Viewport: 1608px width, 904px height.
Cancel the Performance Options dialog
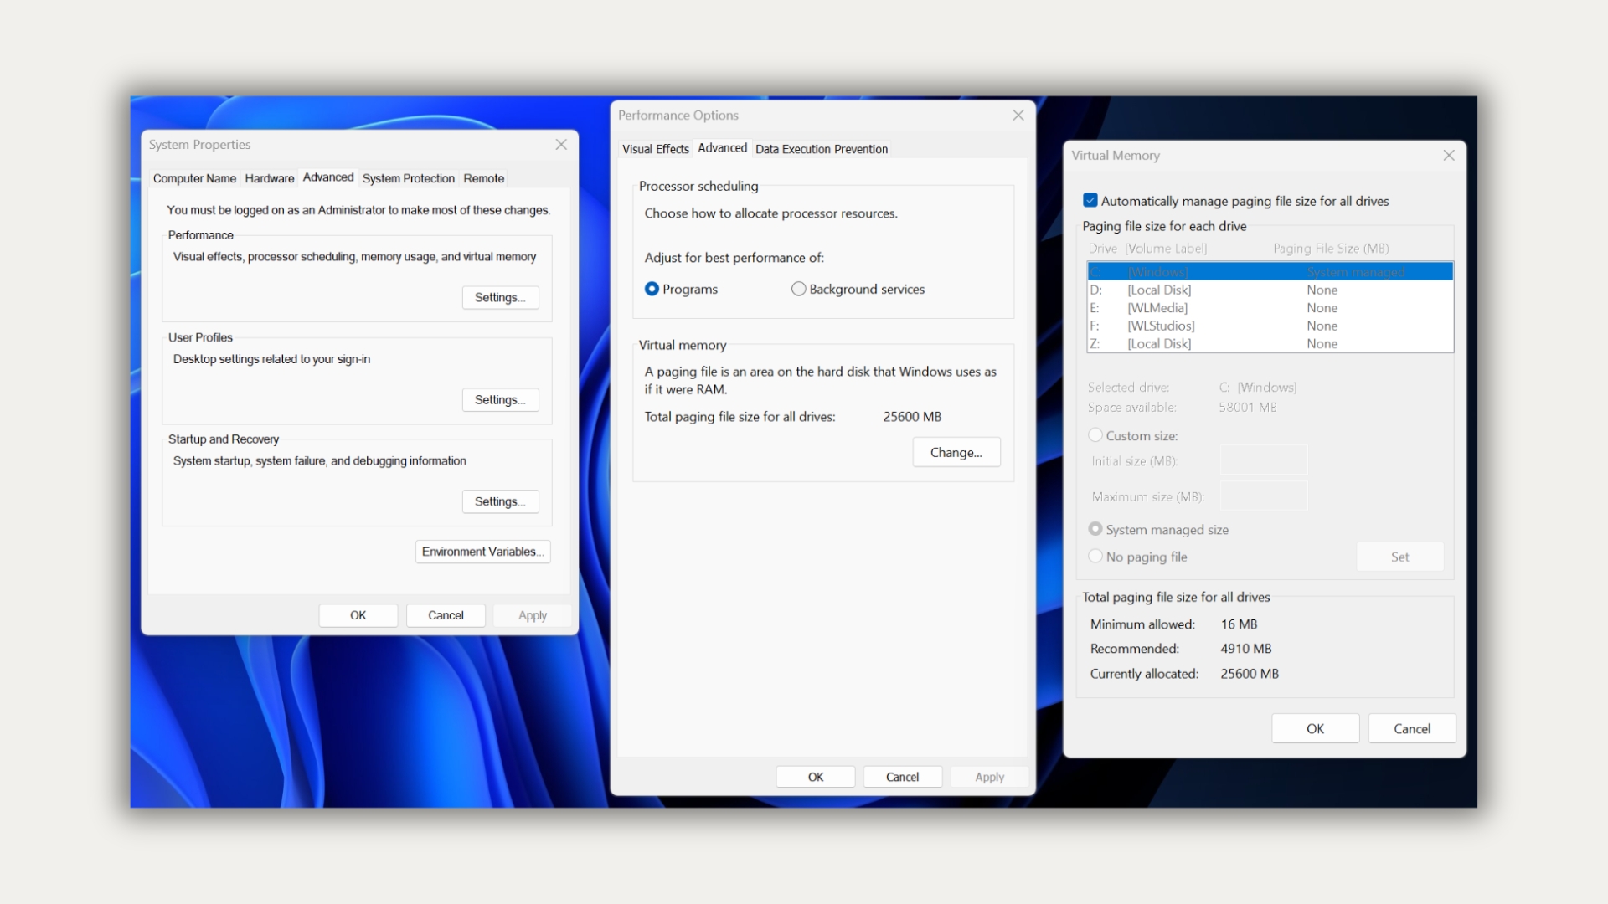[x=903, y=777]
